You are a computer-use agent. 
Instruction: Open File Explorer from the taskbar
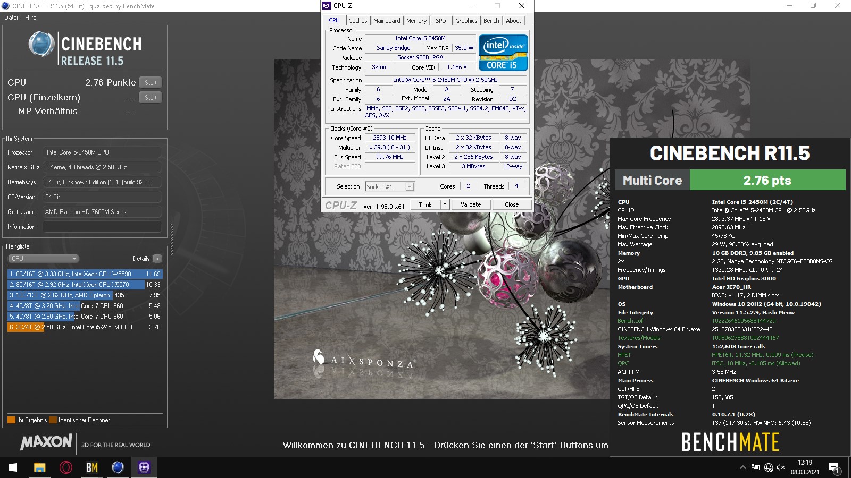39,467
